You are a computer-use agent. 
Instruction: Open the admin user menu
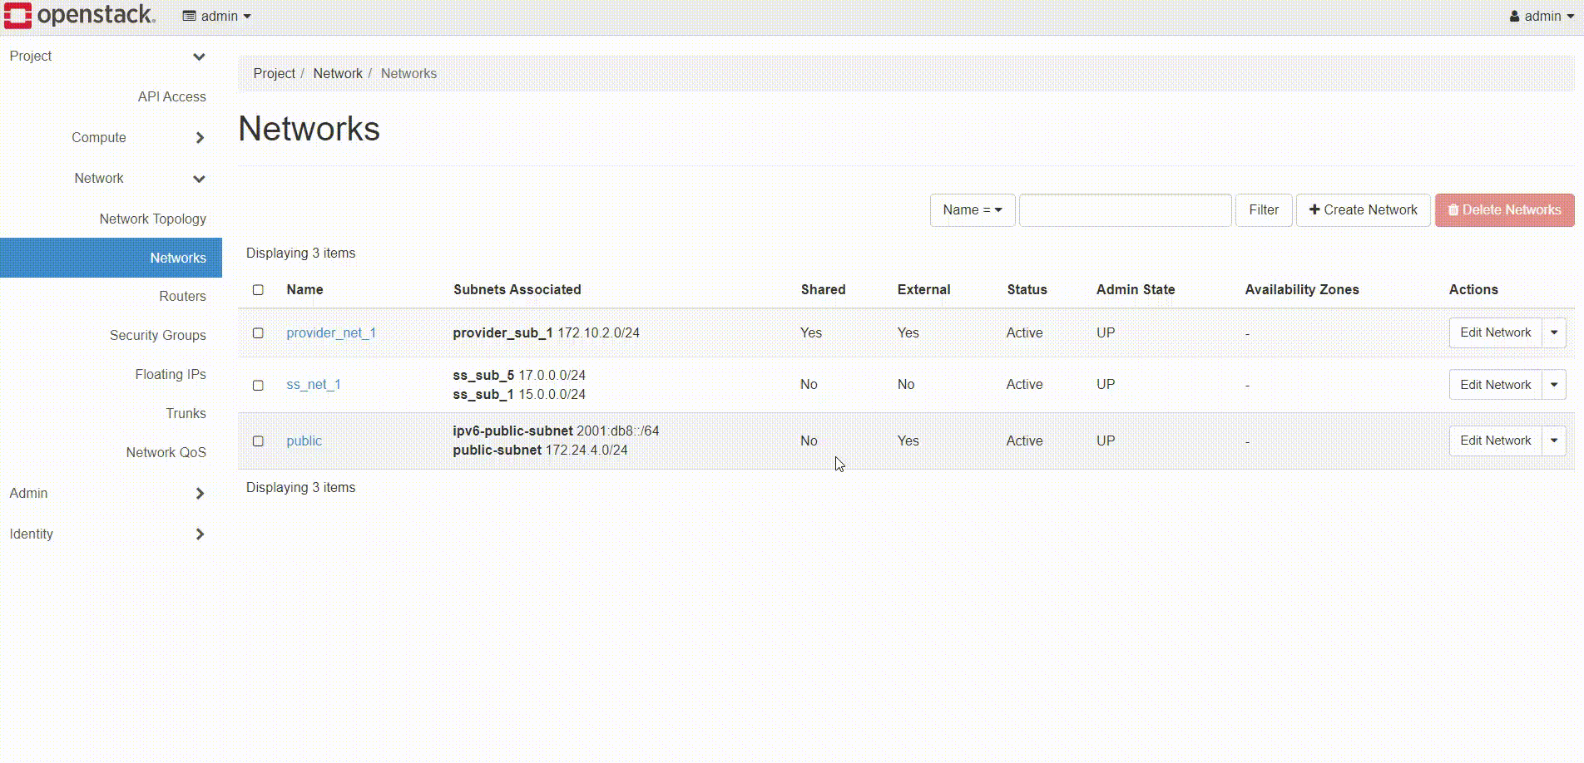tap(1541, 16)
